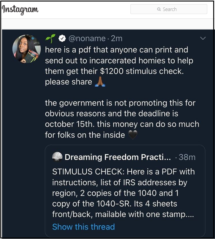Click the black heart emoji

133,135
